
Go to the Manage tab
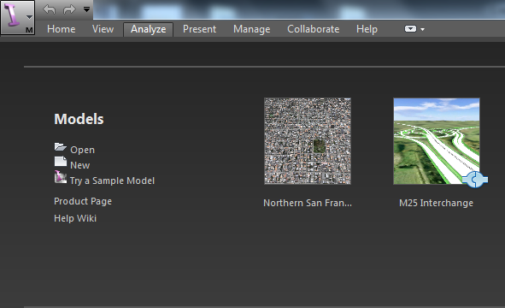point(251,29)
